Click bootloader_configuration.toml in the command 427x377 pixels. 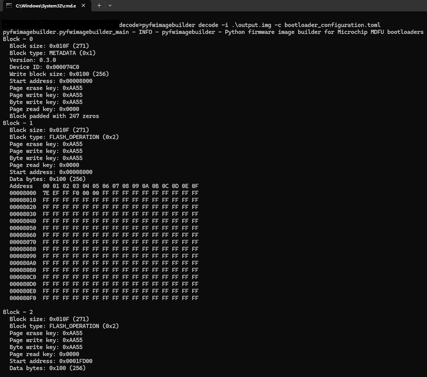(332, 25)
